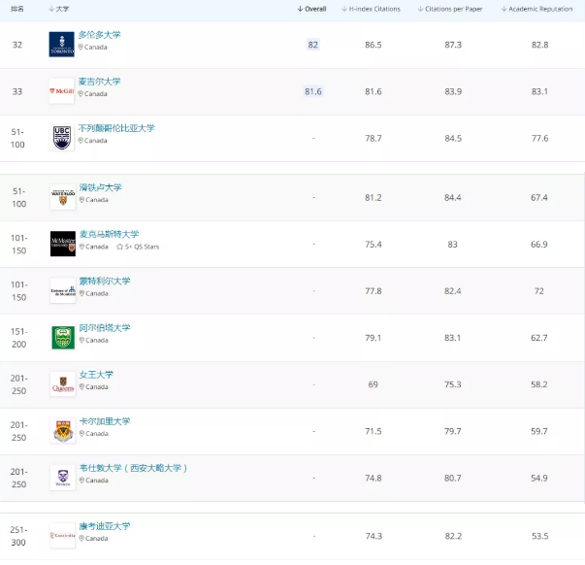Click H-index value 78.7
The image size is (585, 565).
pos(374,138)
